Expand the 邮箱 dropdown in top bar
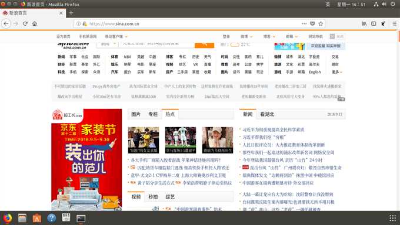400x225 pixels. (292, 36)
